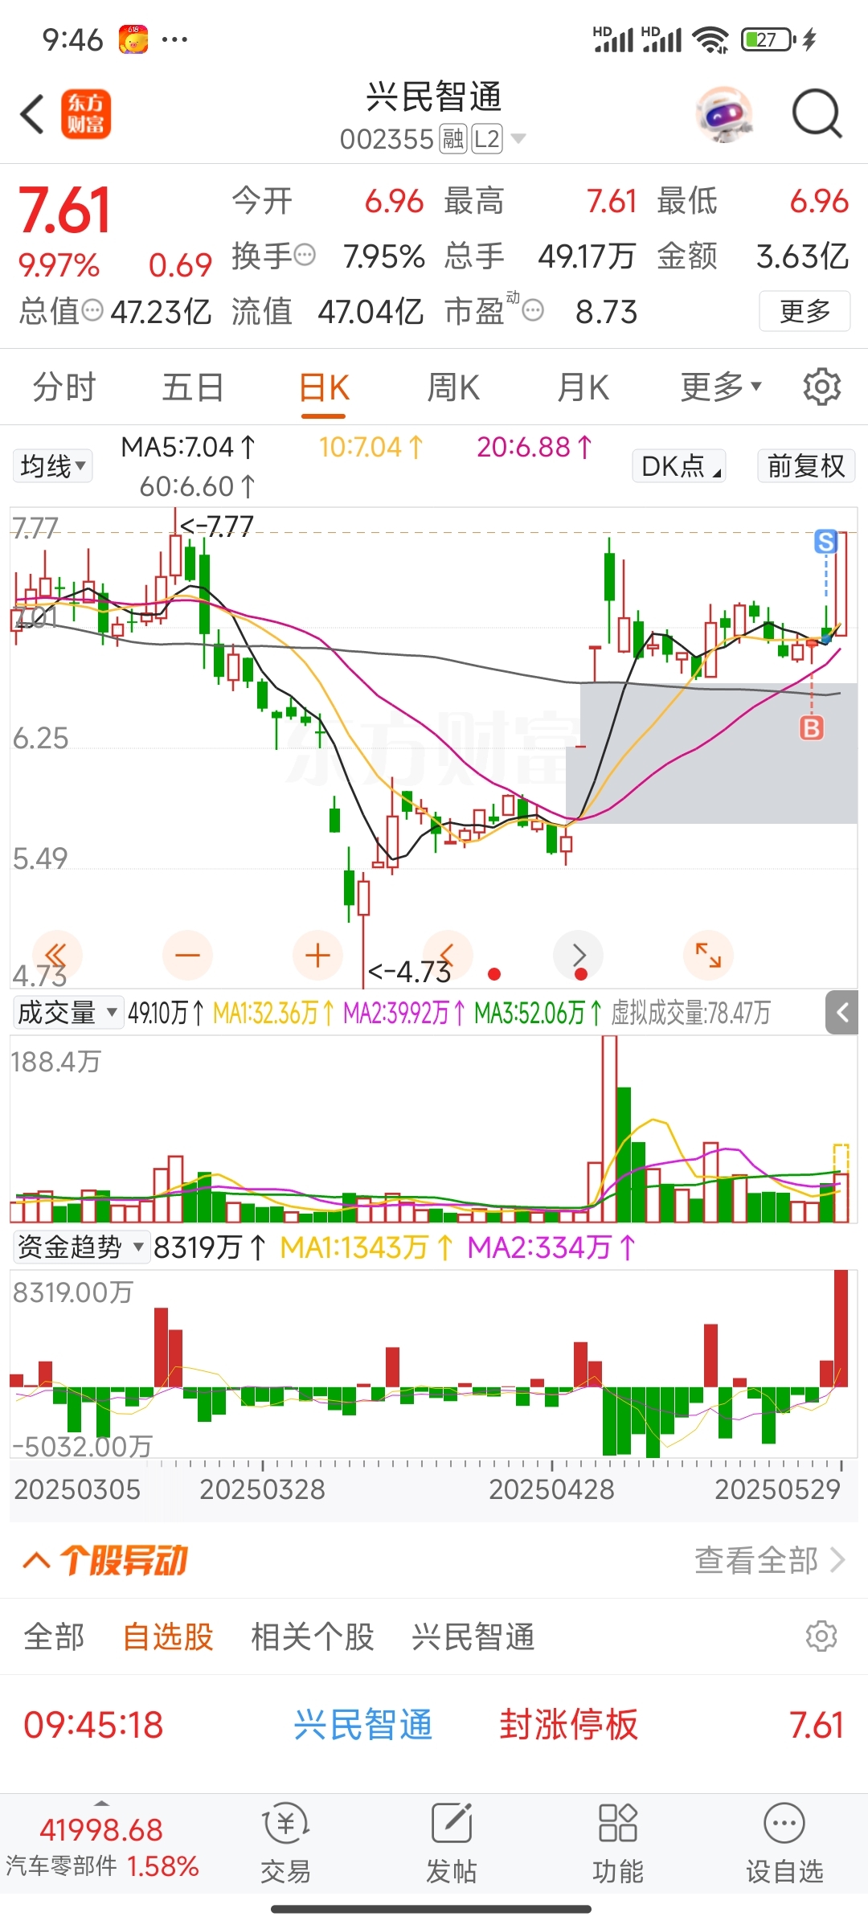Move chart right with right chevron
This screenshot has height=1929, width=868.
[579, 955]
